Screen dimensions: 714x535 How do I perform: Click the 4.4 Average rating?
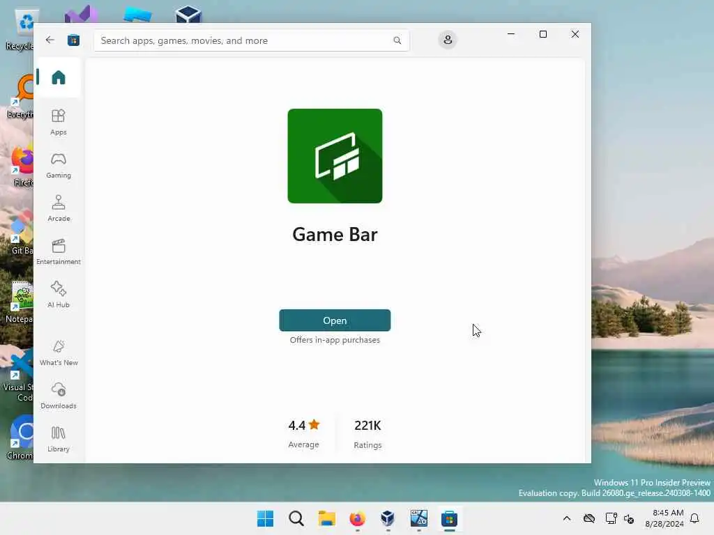[304, 433]
